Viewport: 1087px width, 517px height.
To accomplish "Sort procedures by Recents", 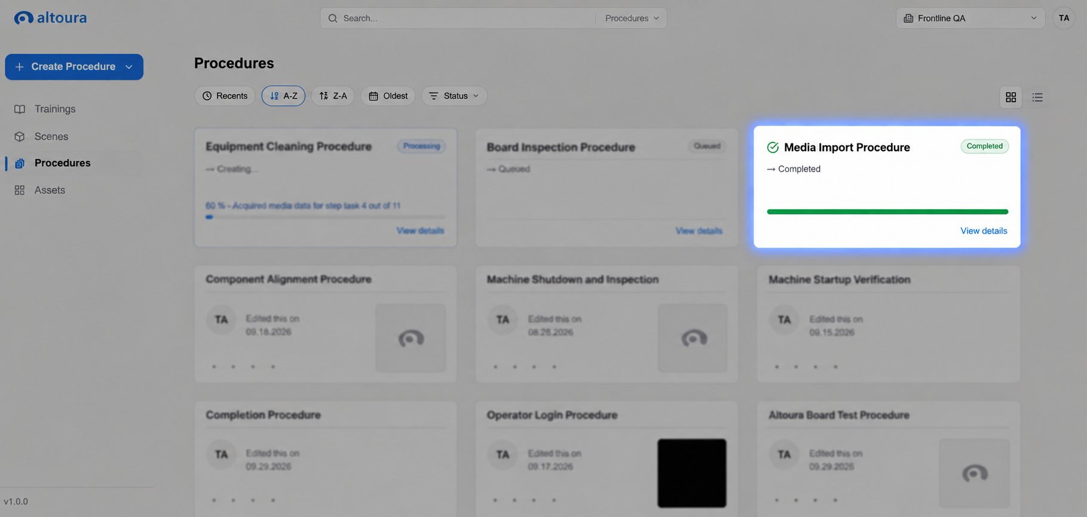I will tap(225, 96).
